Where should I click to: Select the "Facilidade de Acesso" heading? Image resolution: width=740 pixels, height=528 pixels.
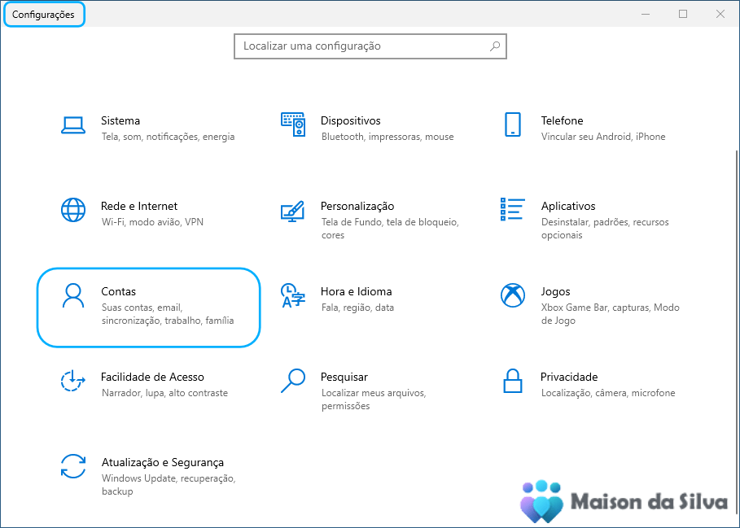click(x=152, y=377)
